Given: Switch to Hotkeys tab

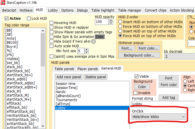Looking at the screenshot, I should click(x=26, y=10).
